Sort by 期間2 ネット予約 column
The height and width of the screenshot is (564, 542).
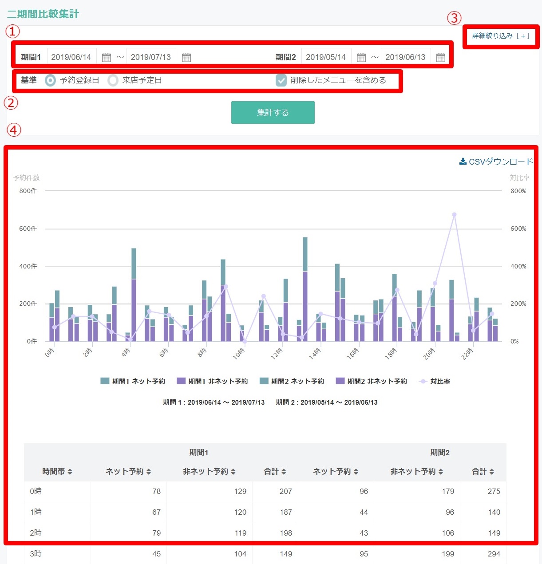click(x=336, y=472)
